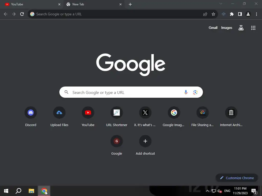Restore down the Chrome window

click(244, 4)
